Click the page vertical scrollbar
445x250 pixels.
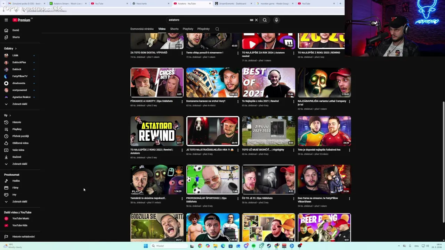443,162
